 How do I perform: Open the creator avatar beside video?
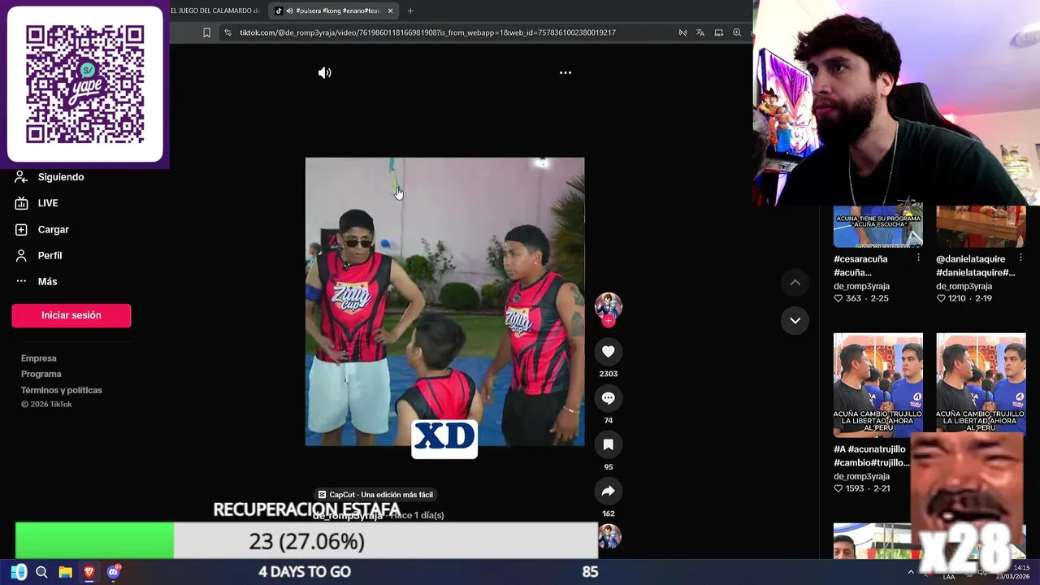click(x=608, y=305)
